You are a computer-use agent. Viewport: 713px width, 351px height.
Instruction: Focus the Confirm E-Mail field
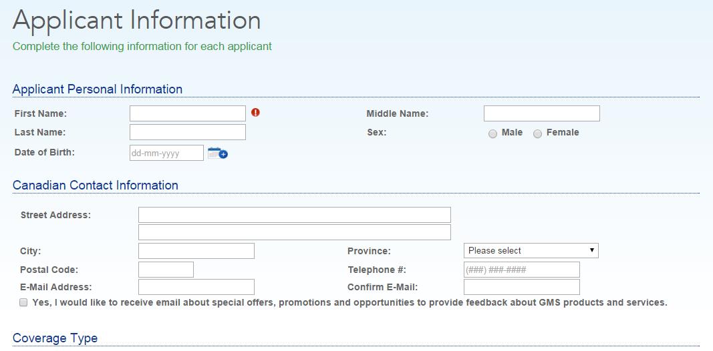521,287
